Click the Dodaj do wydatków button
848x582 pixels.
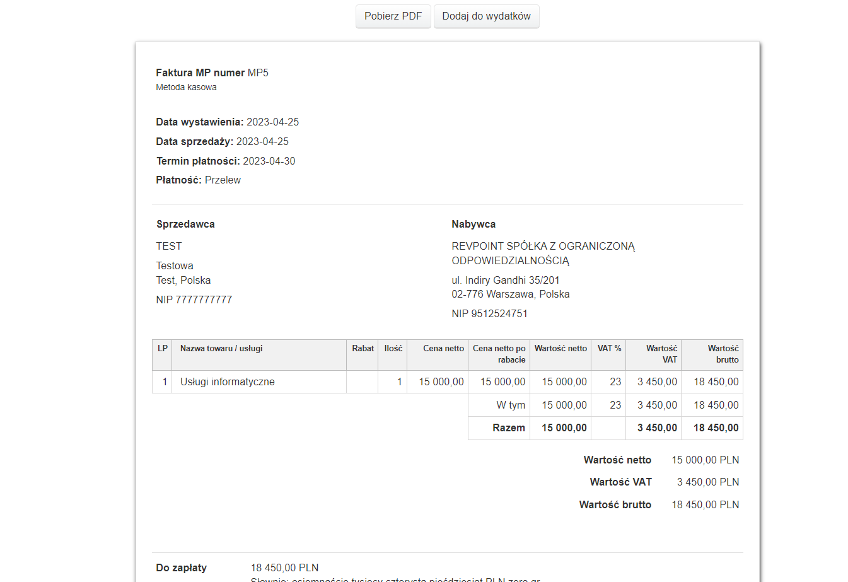487,16
